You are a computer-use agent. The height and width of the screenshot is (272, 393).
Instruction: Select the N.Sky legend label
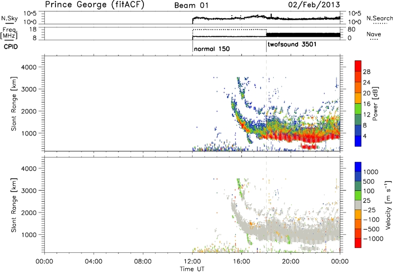coord(9,18)
